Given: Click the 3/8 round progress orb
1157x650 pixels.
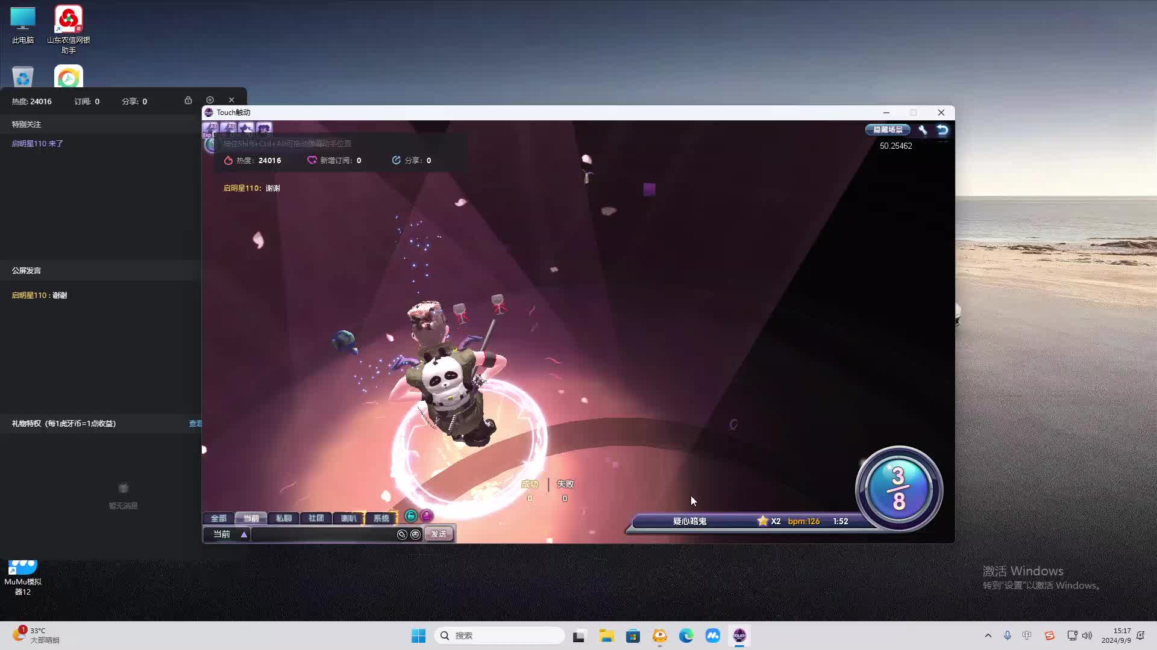Looking at the screenshot, I should [x=898, y=489].
